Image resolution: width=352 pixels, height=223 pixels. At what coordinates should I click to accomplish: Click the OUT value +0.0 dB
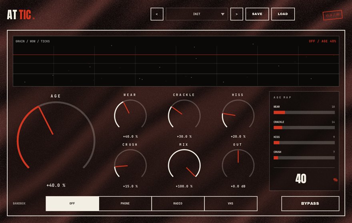pyautogui.click(x=238, y=186)
